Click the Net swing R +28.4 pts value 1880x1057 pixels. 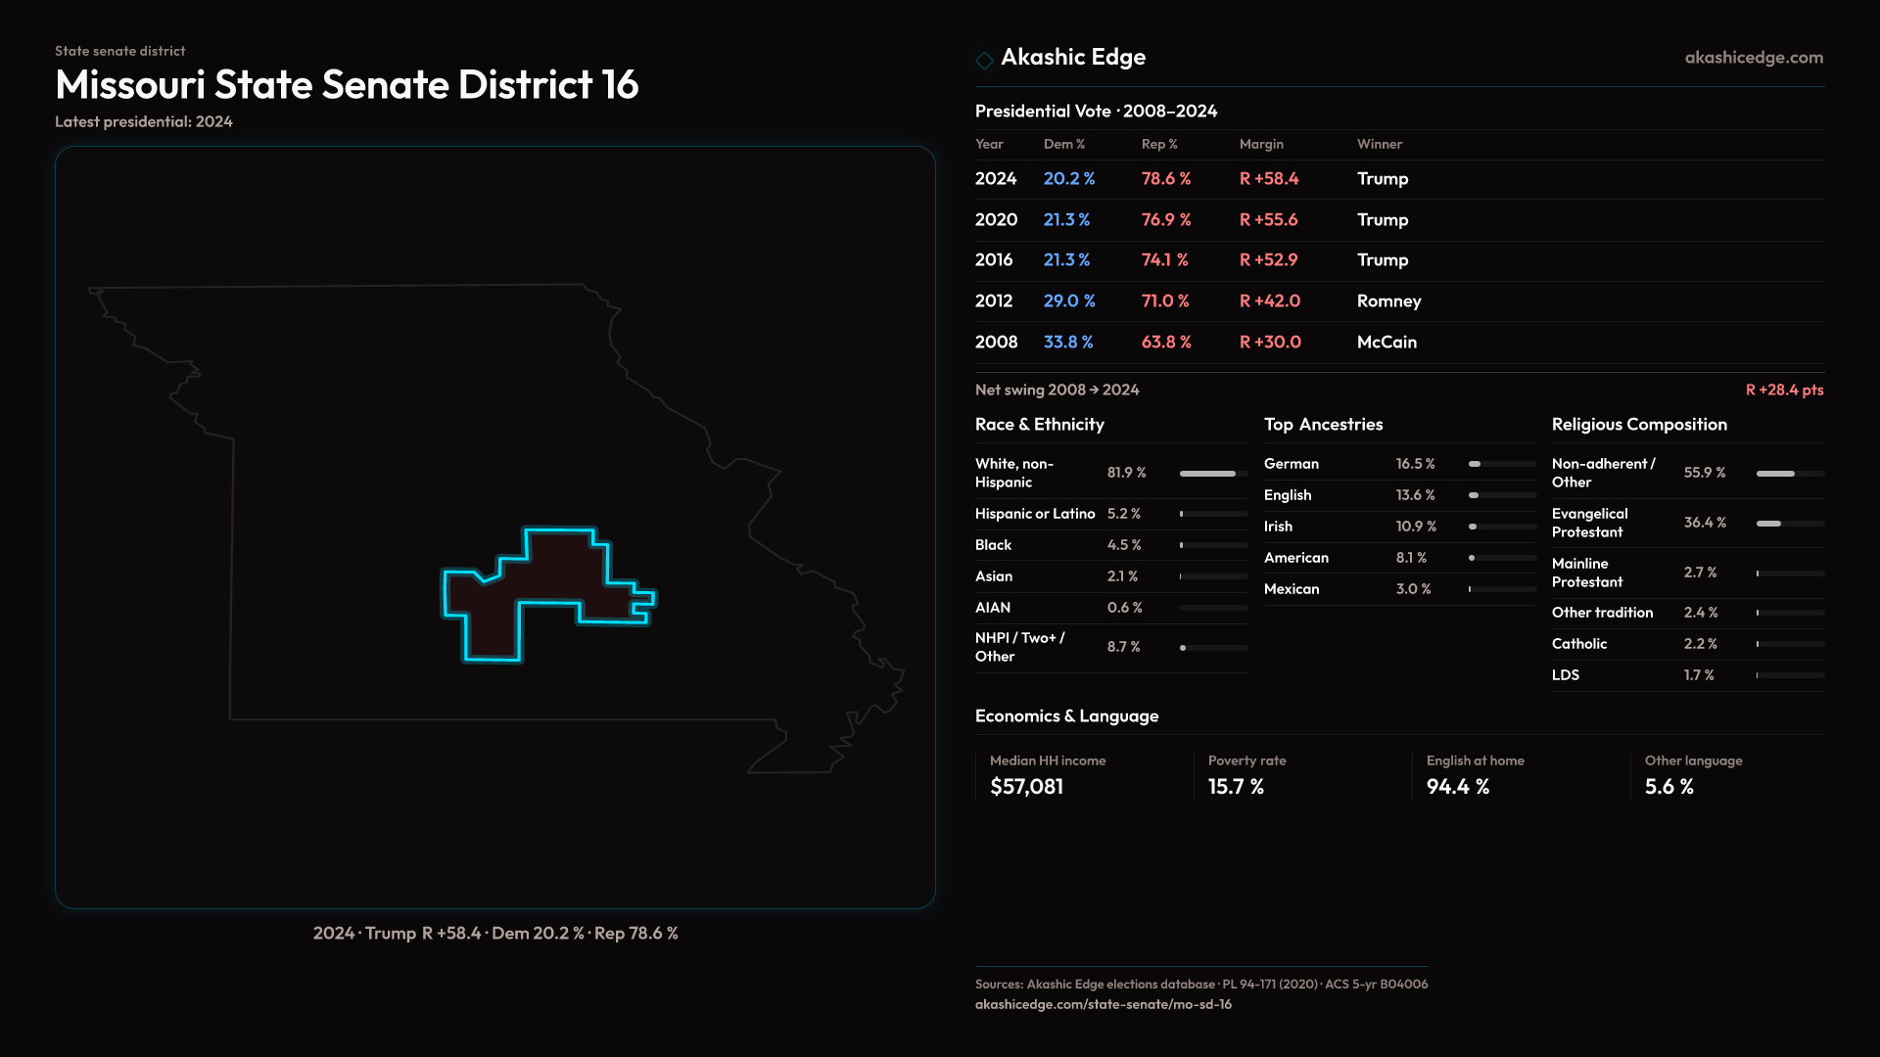[1784, 390]
